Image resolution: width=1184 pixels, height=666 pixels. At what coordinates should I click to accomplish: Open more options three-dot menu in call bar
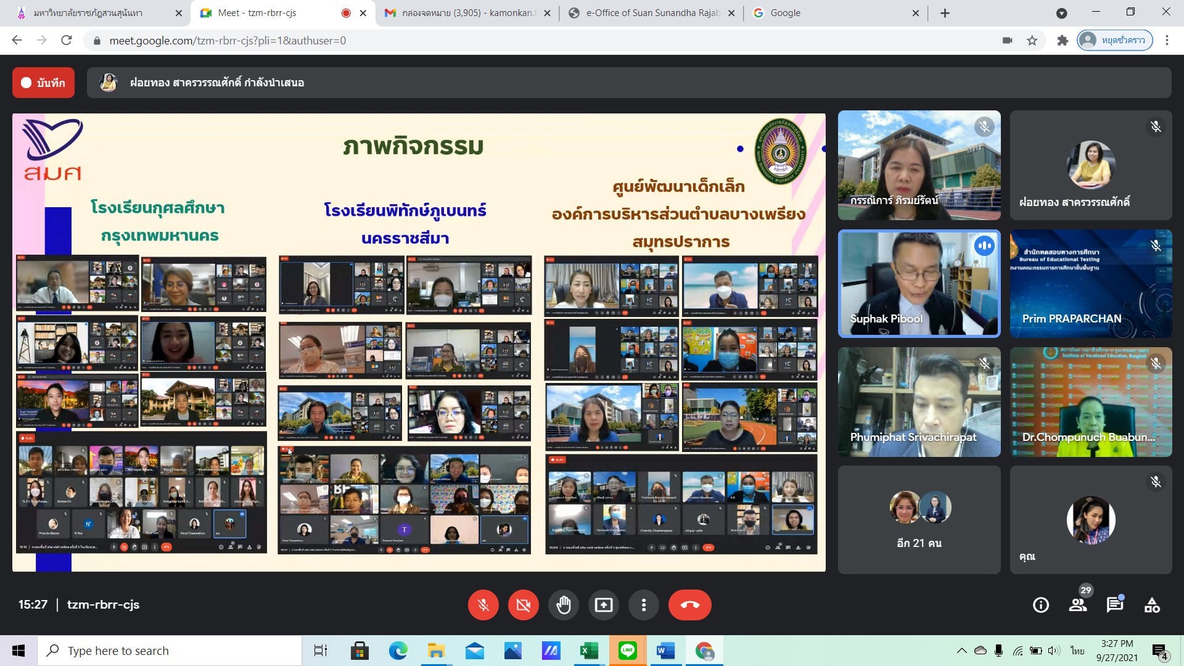pos(644,605)
